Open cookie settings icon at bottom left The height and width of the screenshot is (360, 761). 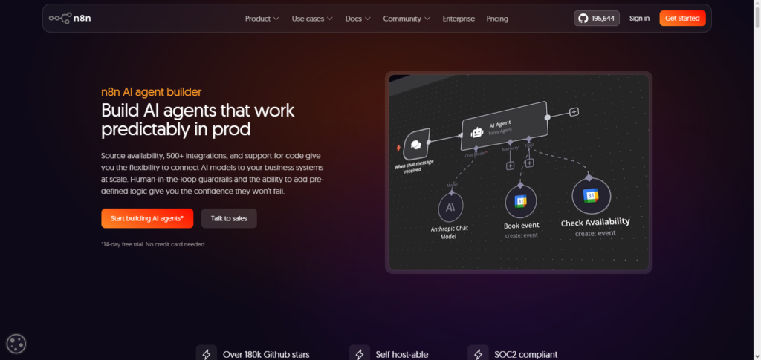click(16, 344)
